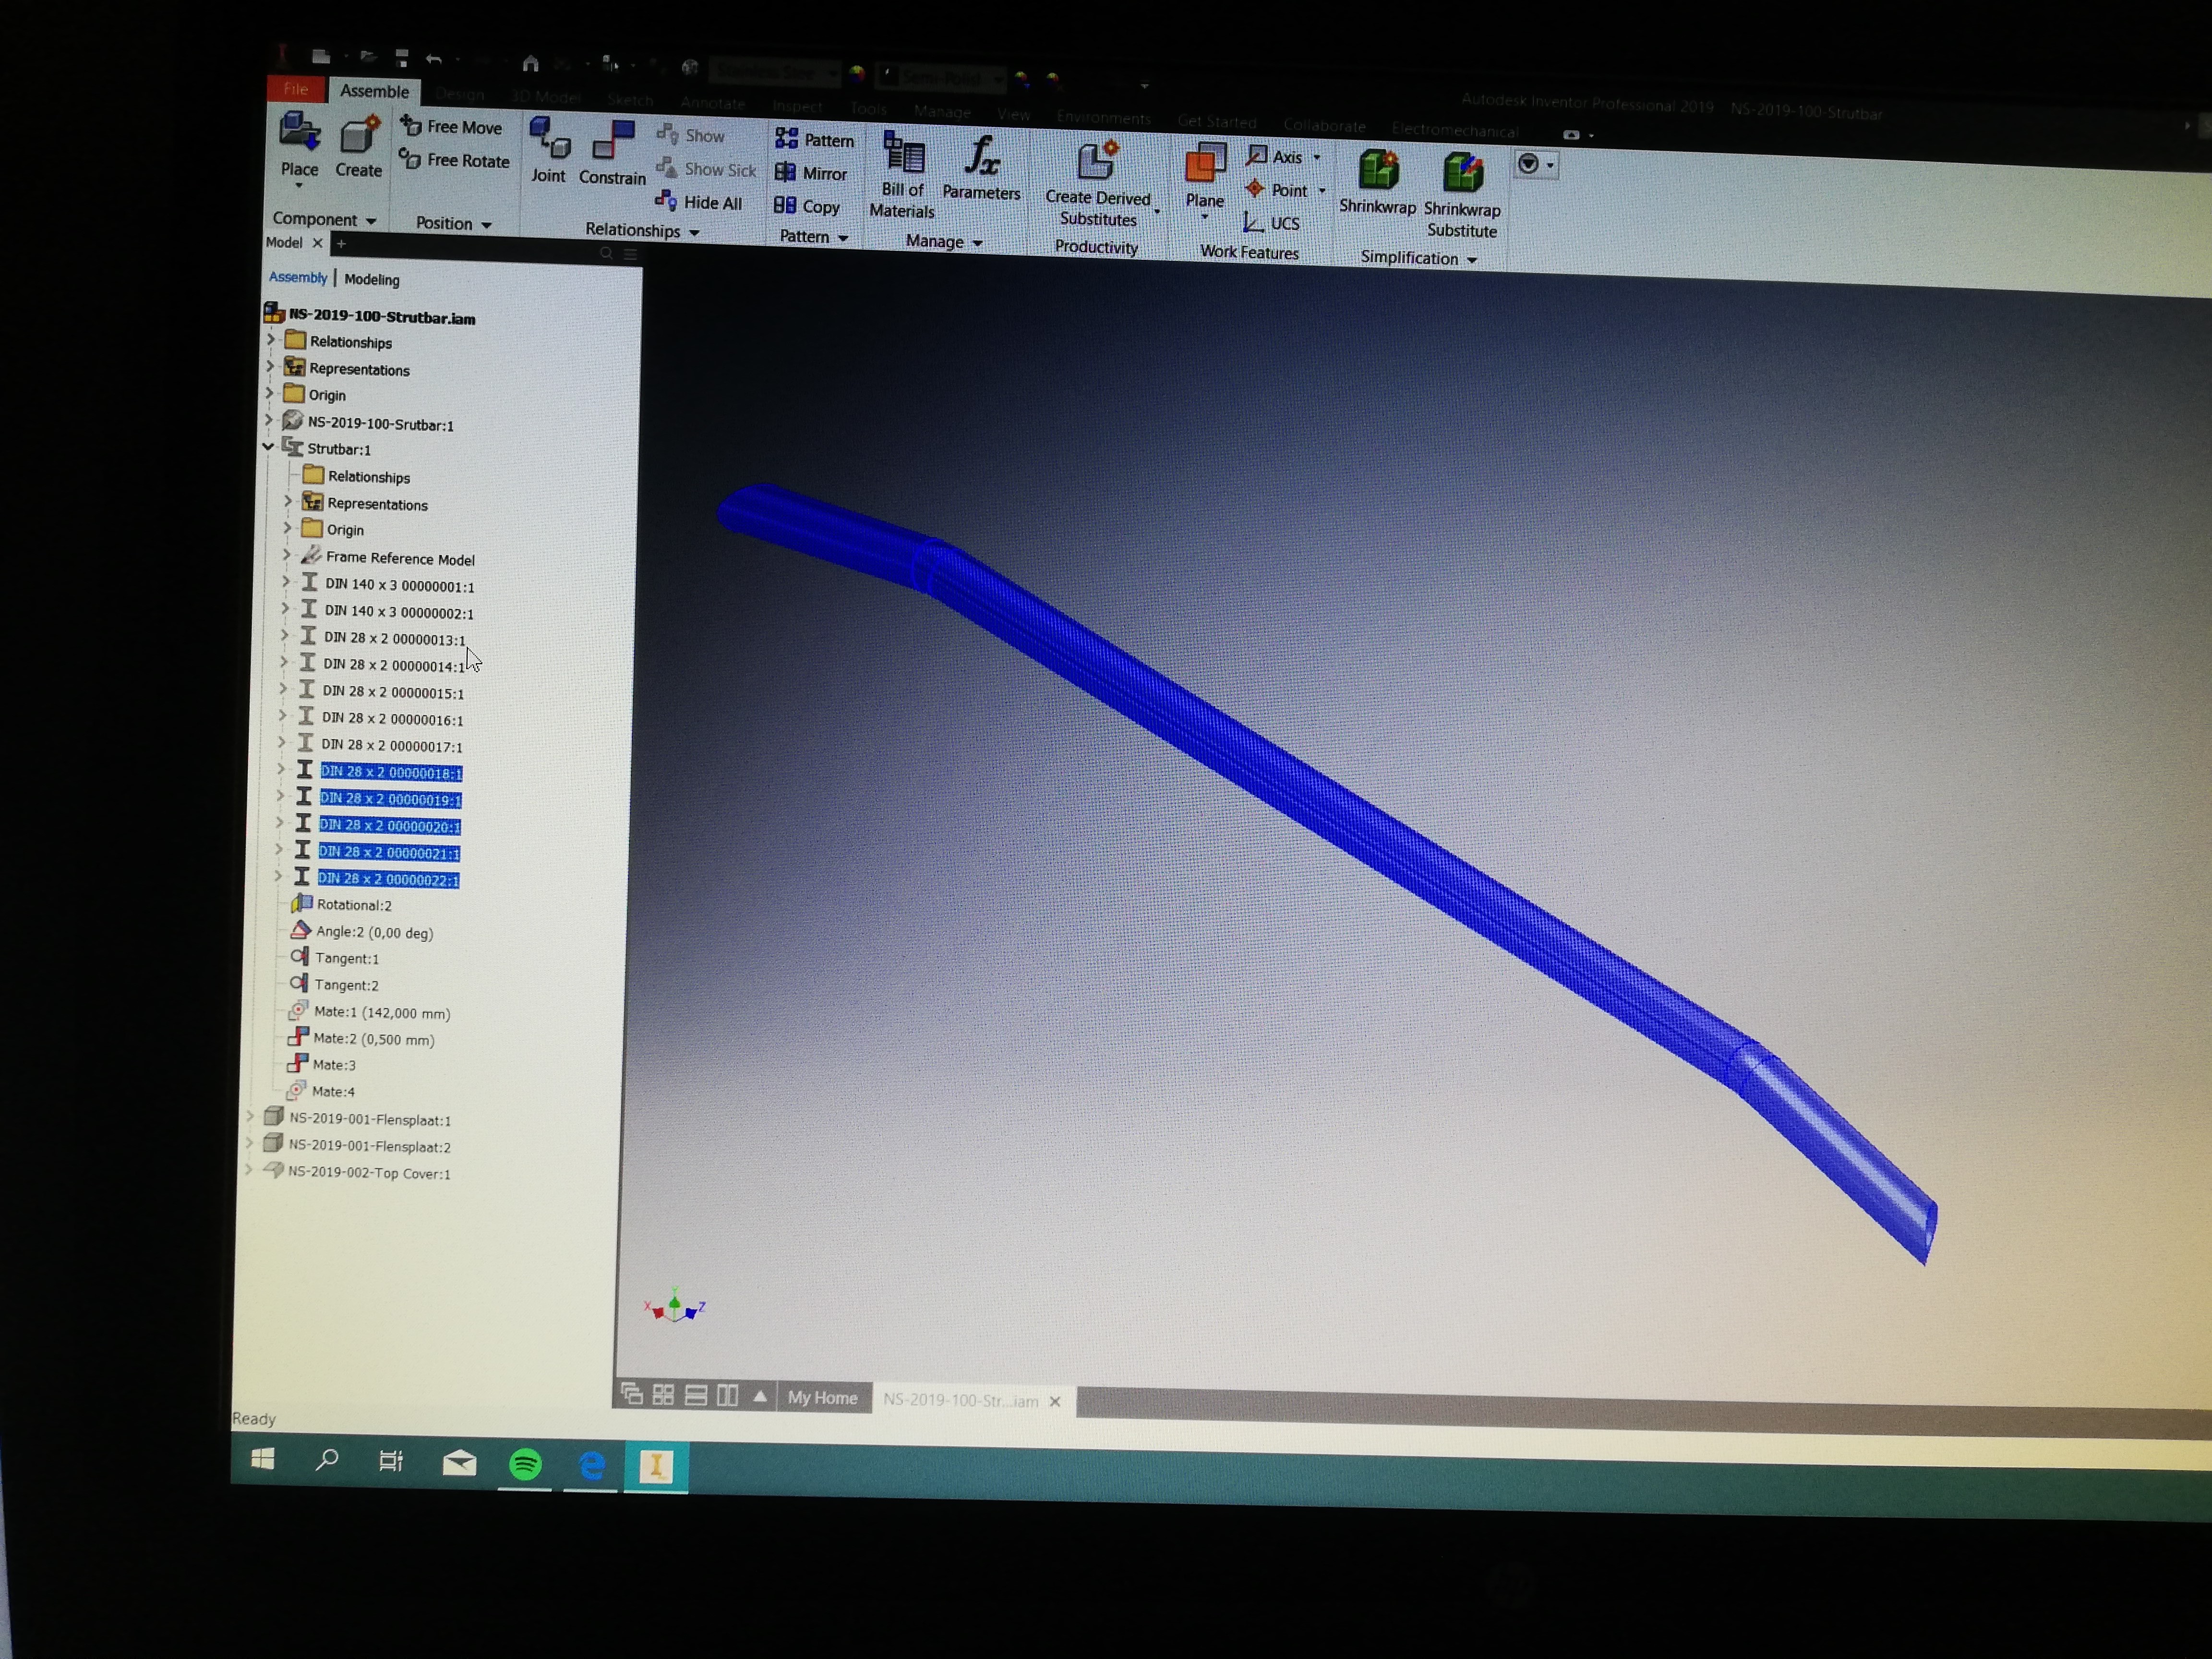The image size is (2212, 1659).
Task: Click Shrinkwrap Substitute tool
Action: (x=1462, y=196)
